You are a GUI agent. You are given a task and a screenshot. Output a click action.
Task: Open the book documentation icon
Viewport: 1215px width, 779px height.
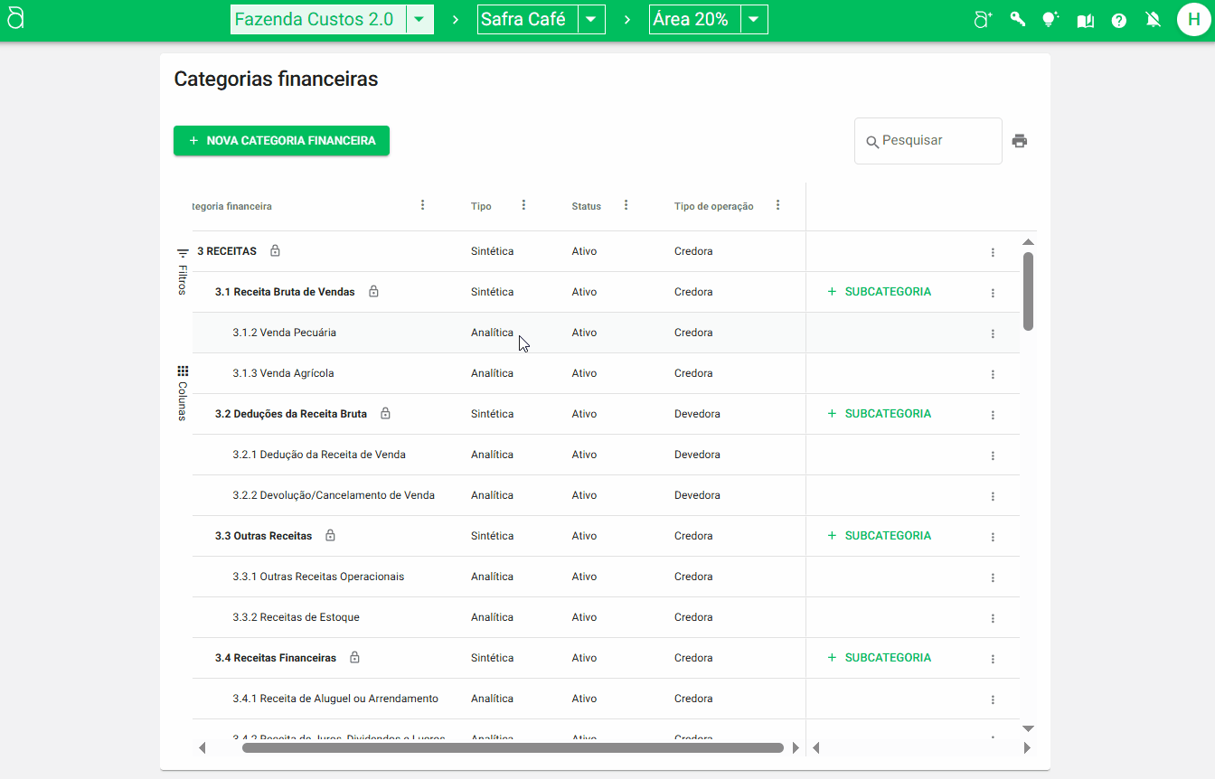tap(1085, 21)
